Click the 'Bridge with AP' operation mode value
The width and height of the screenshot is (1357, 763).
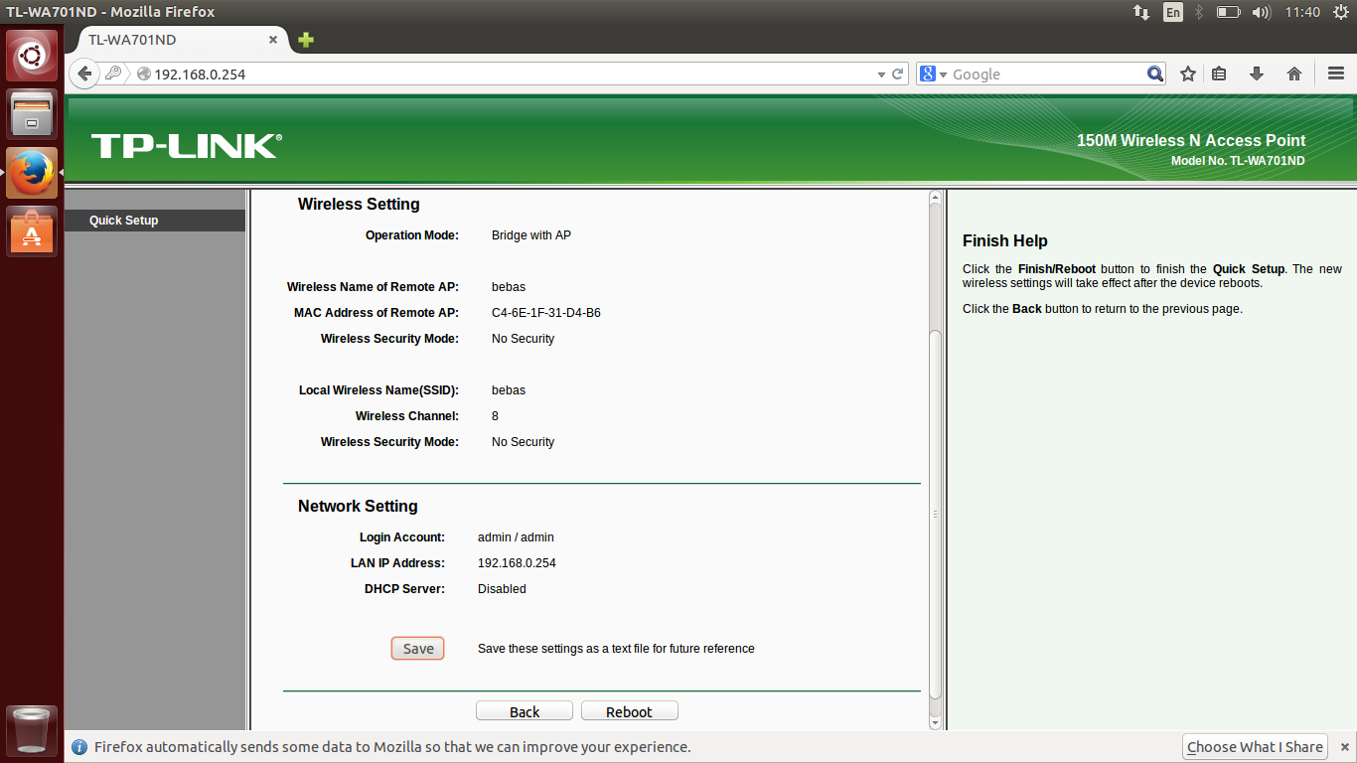coord(531,235)
